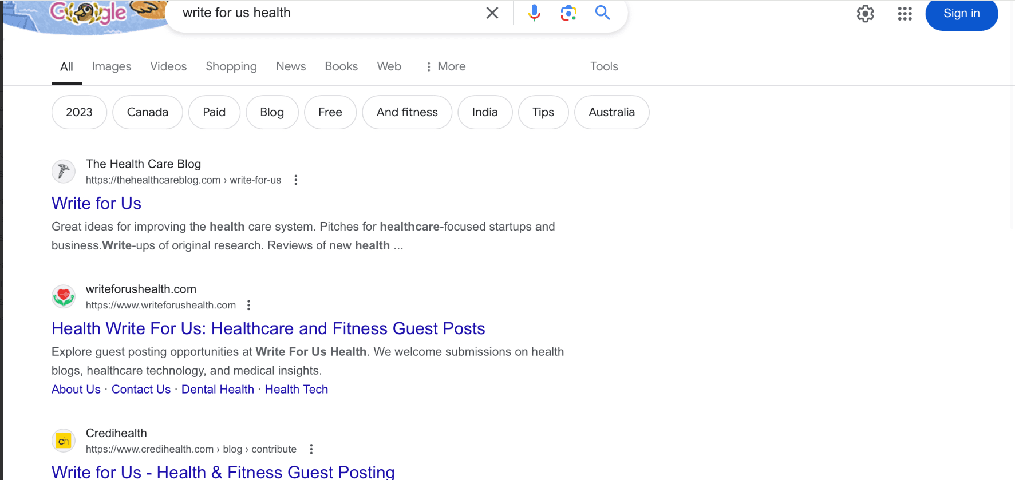Open three-dot menu for thehealthcareblog.com result
Screen dimensions: 1015x480
[x=296, y=180]
